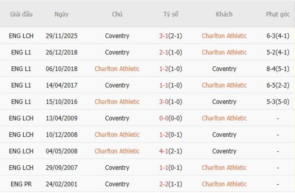Open the 0-0(0-0) match score
Screen dimensions: 295x193
click(171, 118)
